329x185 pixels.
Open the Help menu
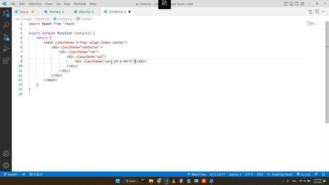point(93,4)
